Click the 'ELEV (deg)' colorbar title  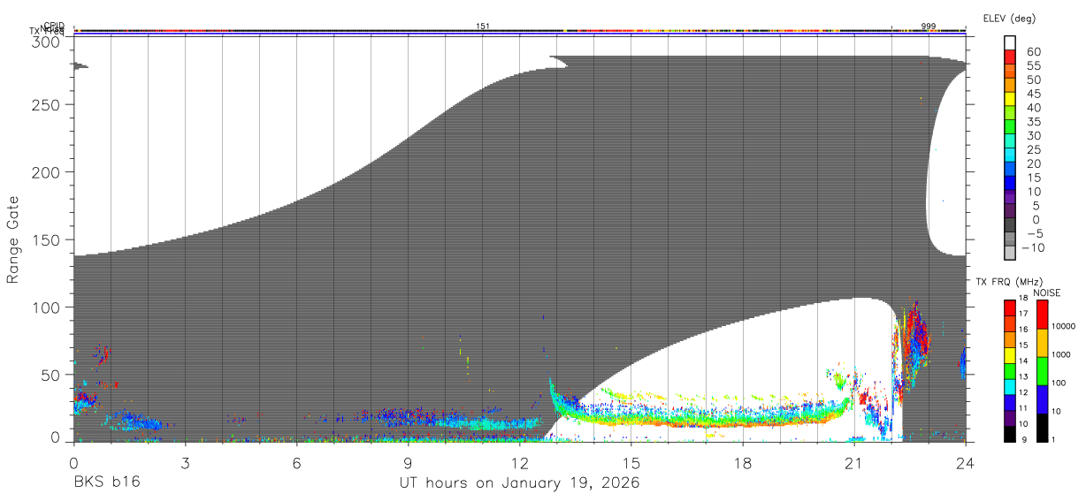[1009, 18]
